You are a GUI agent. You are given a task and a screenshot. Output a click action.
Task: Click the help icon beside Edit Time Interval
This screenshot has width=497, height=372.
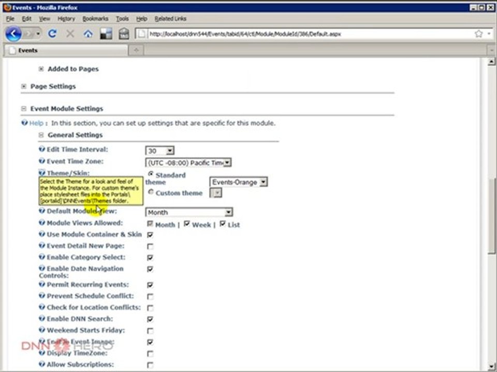[x=42, y=149]
